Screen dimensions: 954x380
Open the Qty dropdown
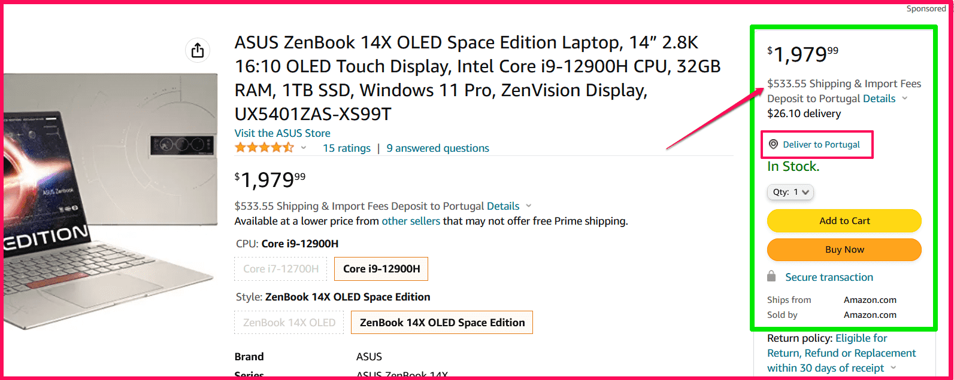790,192
